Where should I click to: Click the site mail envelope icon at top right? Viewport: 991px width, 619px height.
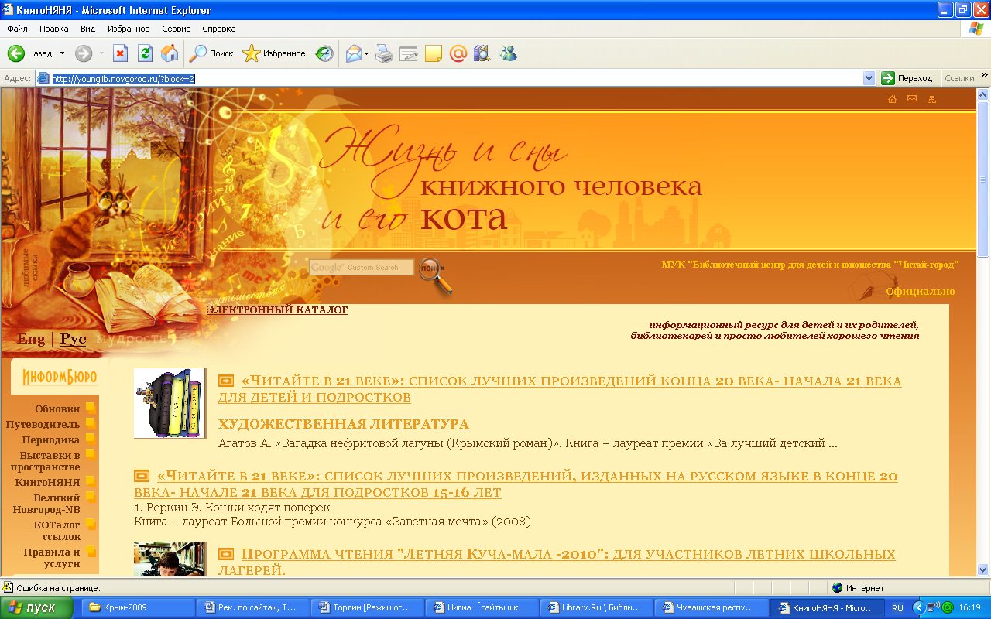pyautogui.click(x=912, y=99)
